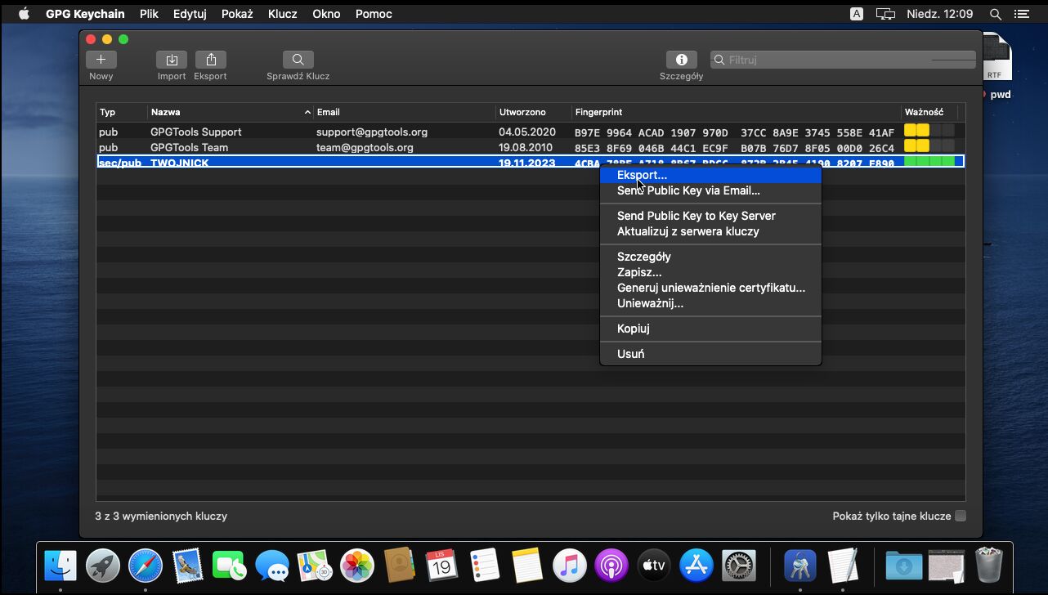Open Spotlight search in the menu bar

click(995, 14)
